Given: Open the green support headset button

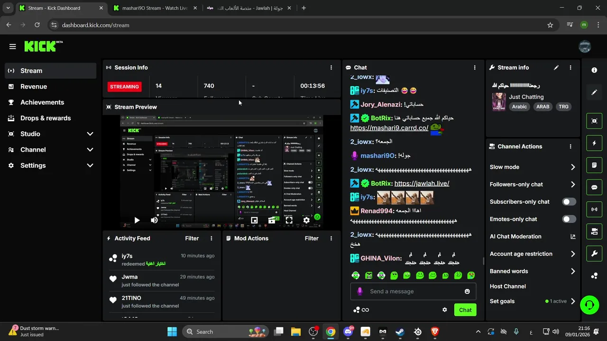Looking at the screenshot, I should pos(589,305).
